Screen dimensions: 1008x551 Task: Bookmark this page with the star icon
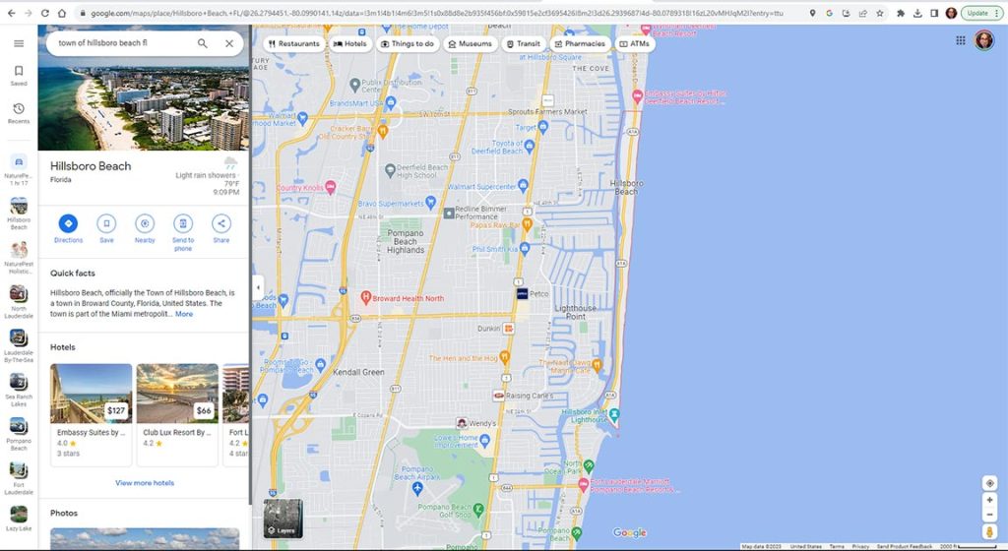(x=879, y=13)
